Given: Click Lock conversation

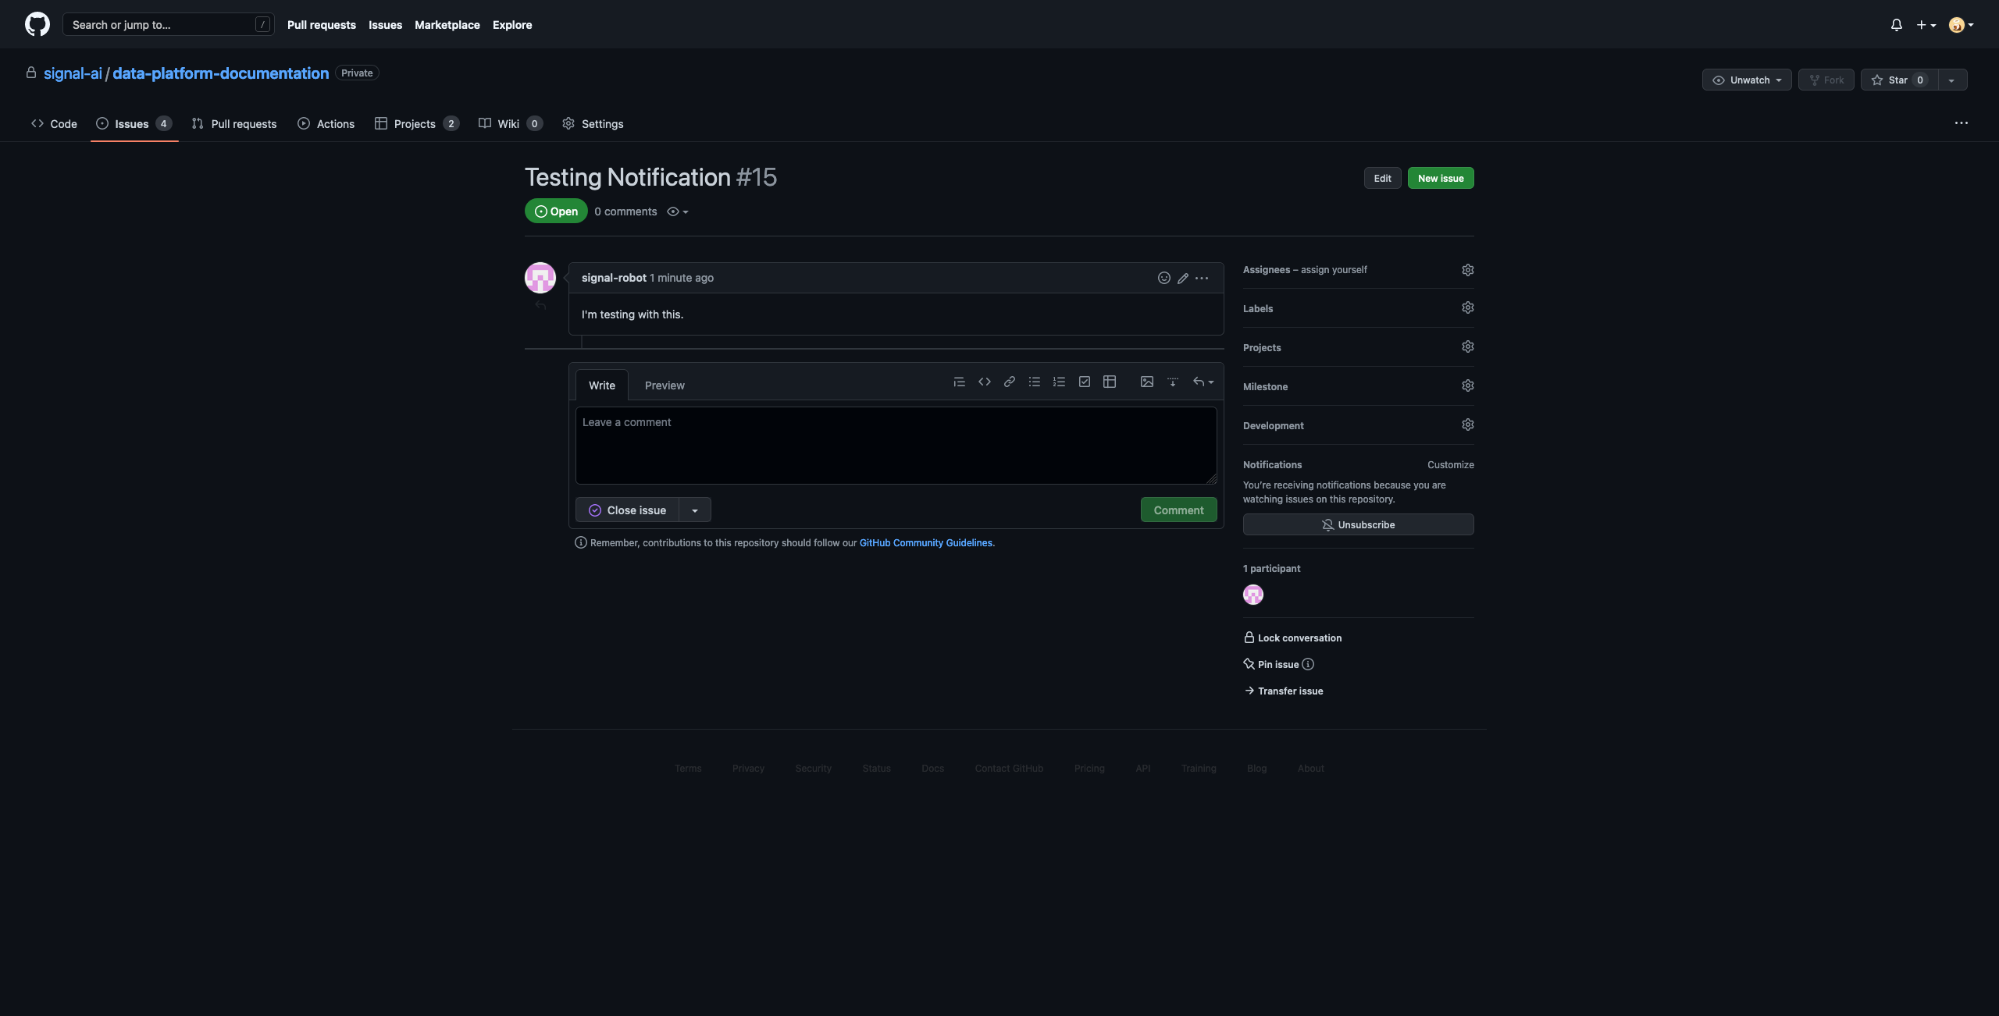Looking at the screenshot, I should point(1292,638).
